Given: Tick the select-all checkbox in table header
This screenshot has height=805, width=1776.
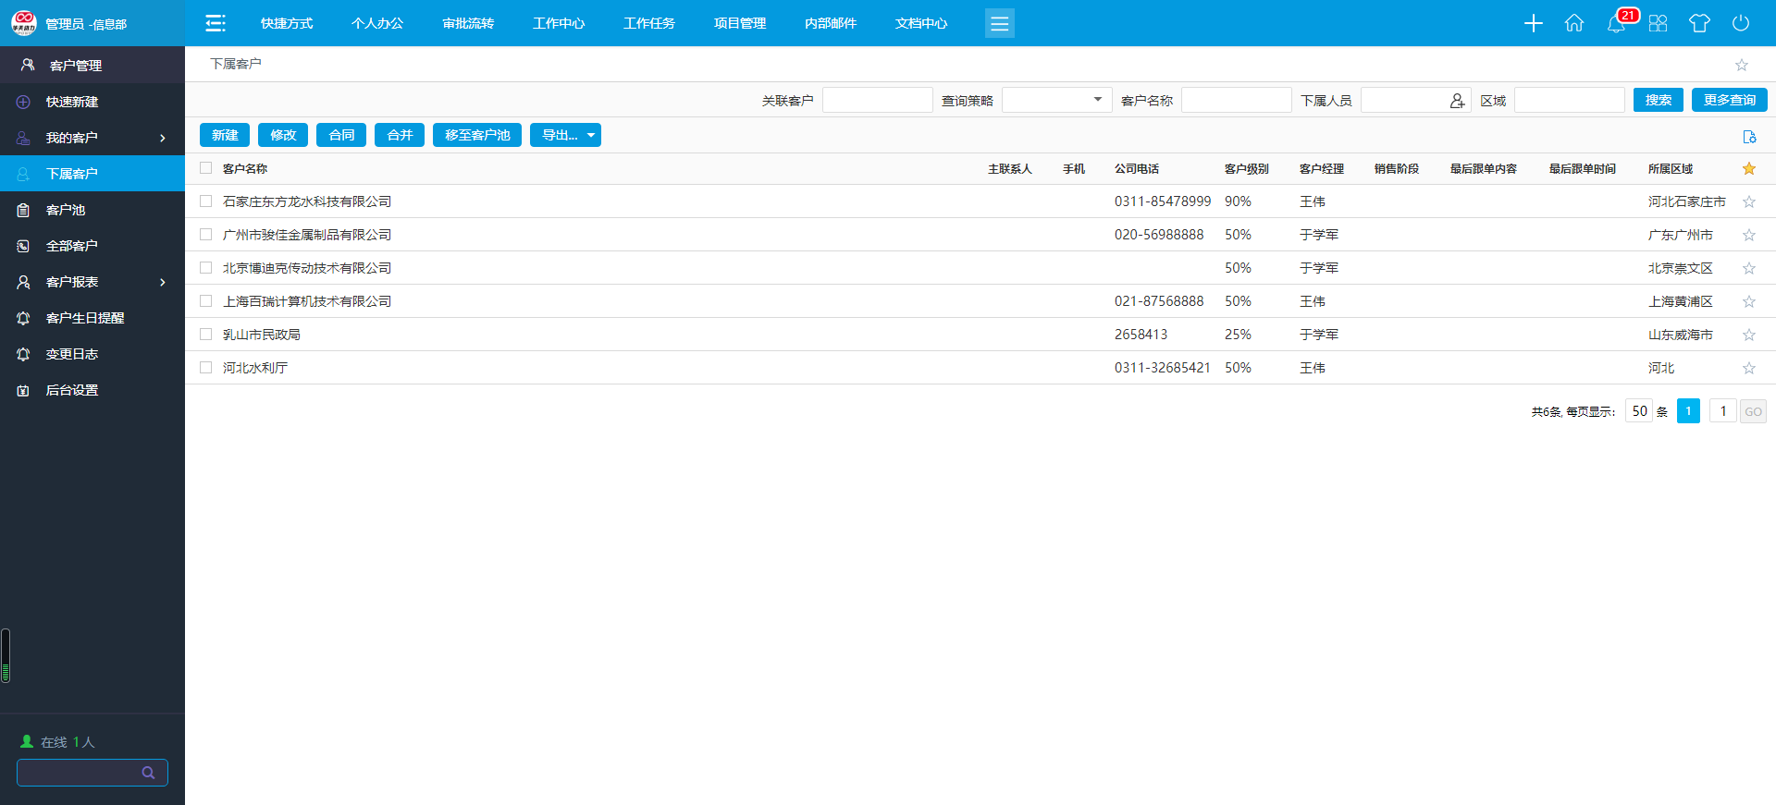Looking at the screenshot, I should point(206,168).
